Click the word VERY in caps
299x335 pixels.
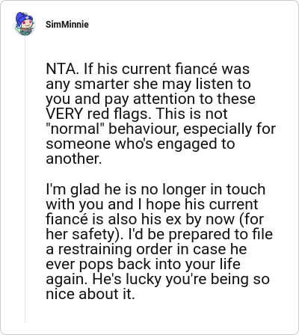coord(64,114)
